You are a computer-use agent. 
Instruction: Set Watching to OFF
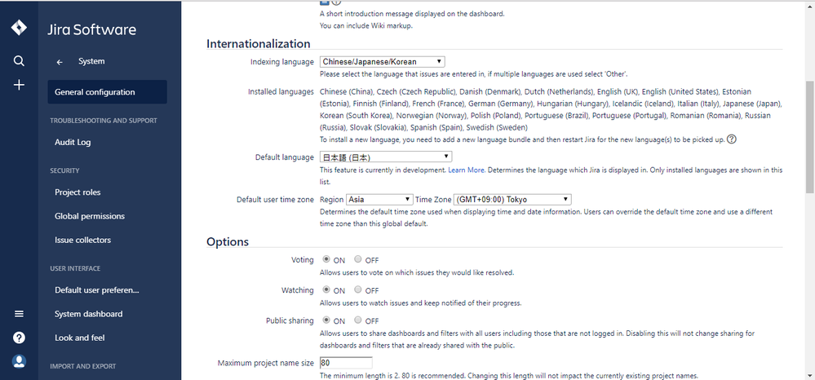tap(358, 289)
